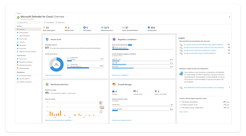Viewport: 246px width, 136px height.
Task: Click the Workflow automation icon
Action: [18, 82]
